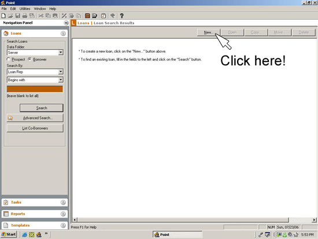Click the disabled Move... button

(280, 32)
